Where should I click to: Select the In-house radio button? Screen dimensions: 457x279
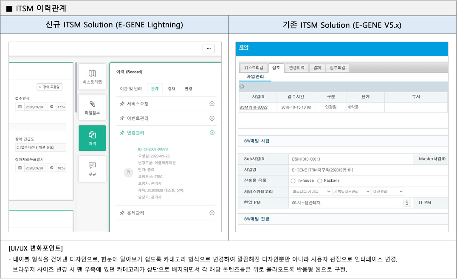click(293, 180)
